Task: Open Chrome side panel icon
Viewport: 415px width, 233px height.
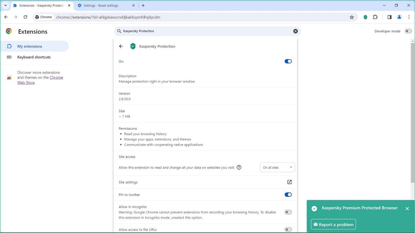Action: pos(389,17)
